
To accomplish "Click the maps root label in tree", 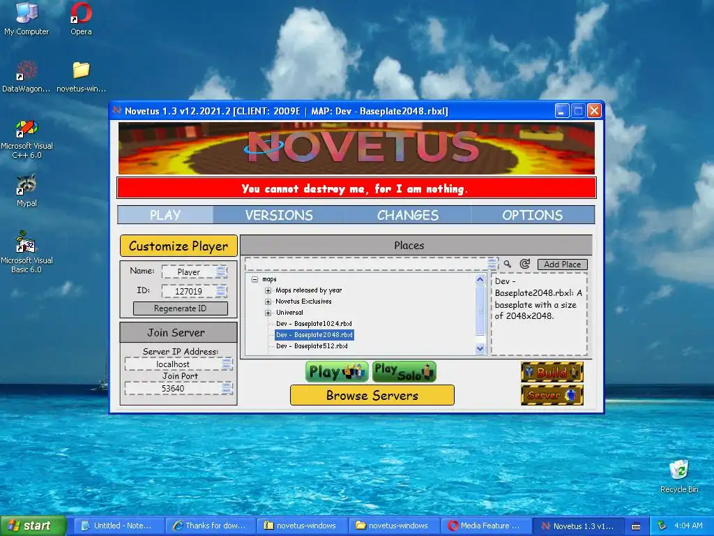I will (269, 279).
